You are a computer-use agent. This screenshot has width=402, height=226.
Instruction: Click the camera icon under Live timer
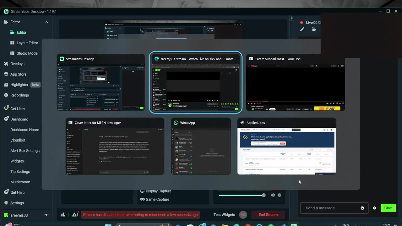314,29
